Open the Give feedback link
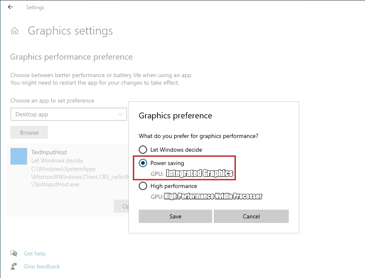This screenshot has width=365, height=278. [x=42, y=266]
